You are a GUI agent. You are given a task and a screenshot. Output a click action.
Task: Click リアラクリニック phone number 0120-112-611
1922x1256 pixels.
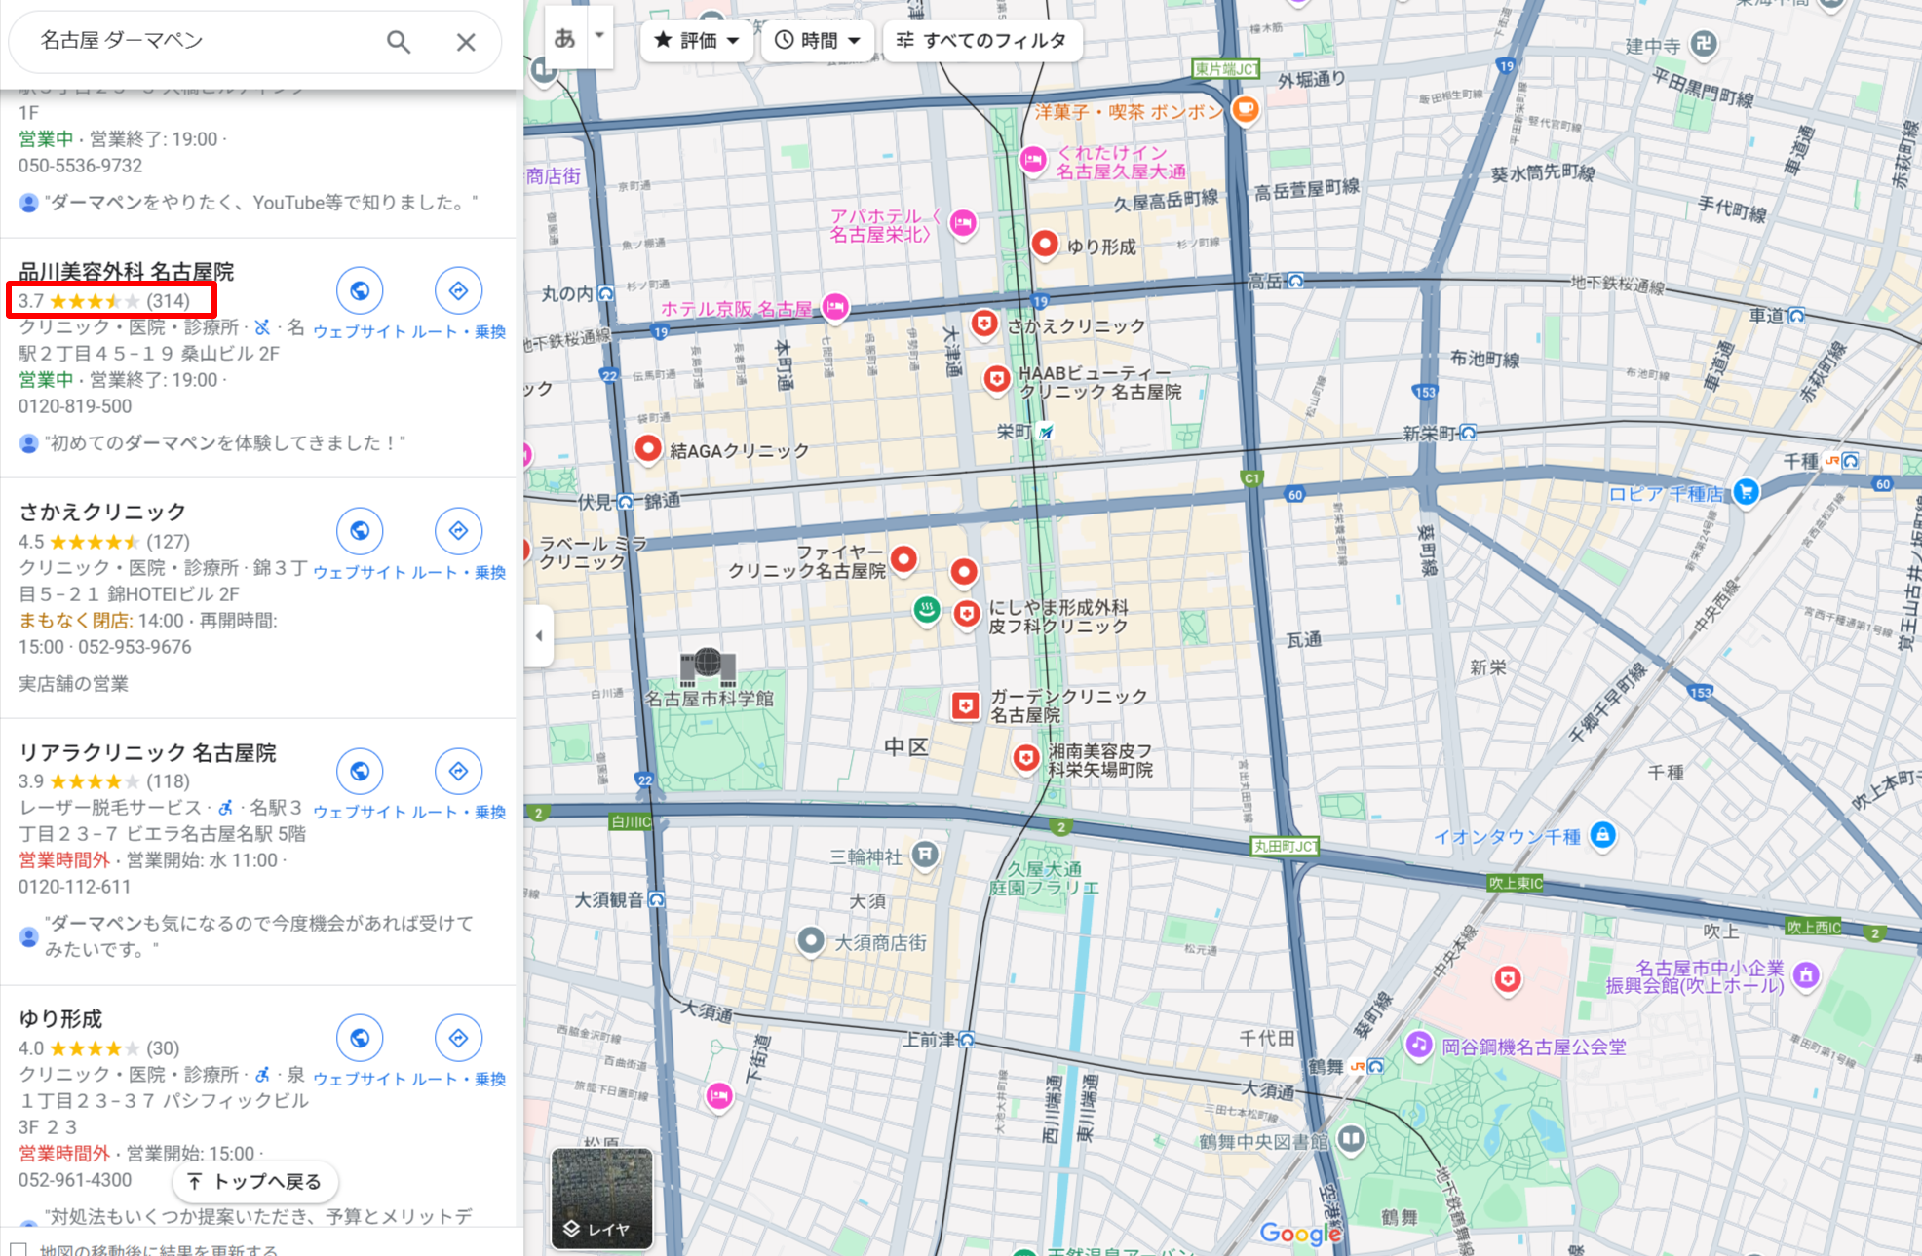pos(74,887)
